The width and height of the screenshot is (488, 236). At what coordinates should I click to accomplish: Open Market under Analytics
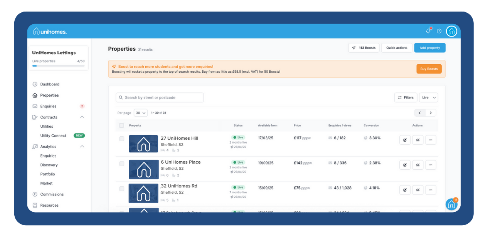[46, 183]
